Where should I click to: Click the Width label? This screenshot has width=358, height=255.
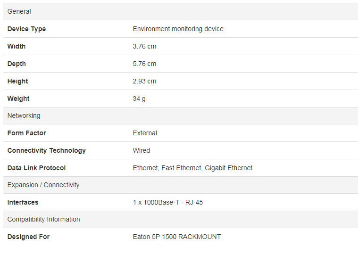tap(17, 46)
